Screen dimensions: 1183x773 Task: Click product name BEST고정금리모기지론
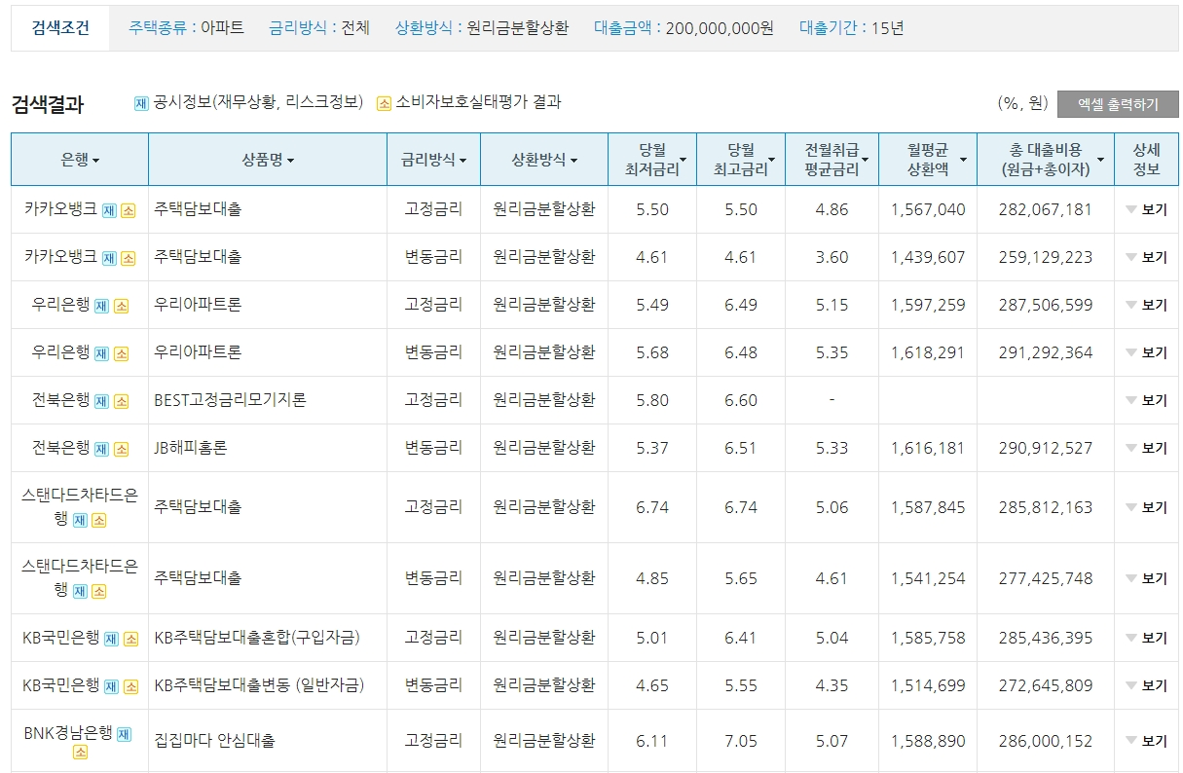pos(231,400)
